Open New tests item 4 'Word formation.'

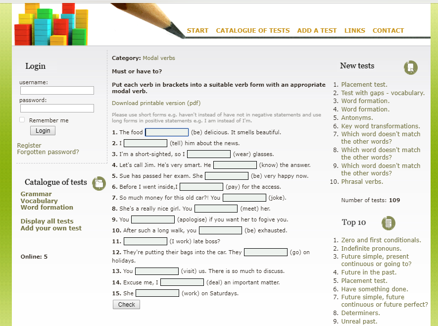[x=365, y=109]
